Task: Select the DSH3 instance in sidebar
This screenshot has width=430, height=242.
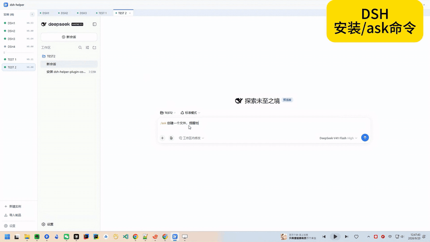Action: pos(19,39)
